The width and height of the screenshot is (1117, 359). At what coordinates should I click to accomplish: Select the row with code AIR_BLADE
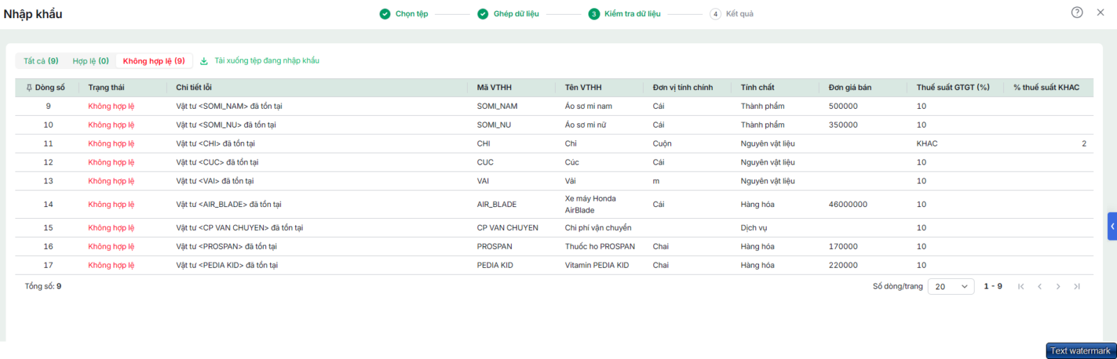[554, 204]
